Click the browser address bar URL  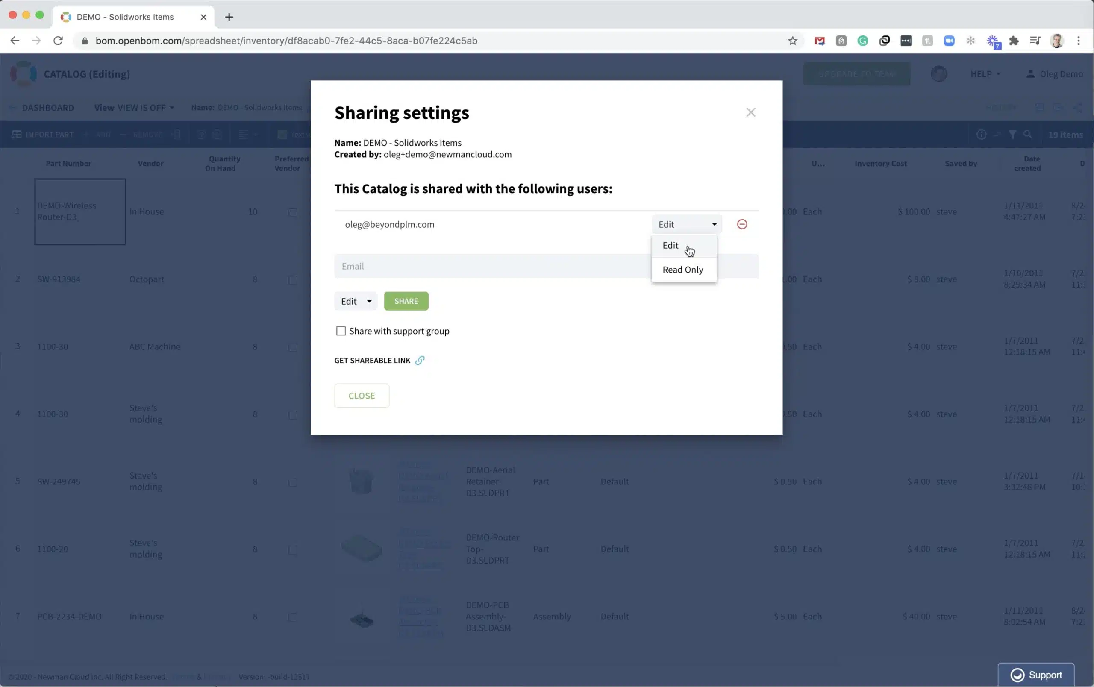286,41
